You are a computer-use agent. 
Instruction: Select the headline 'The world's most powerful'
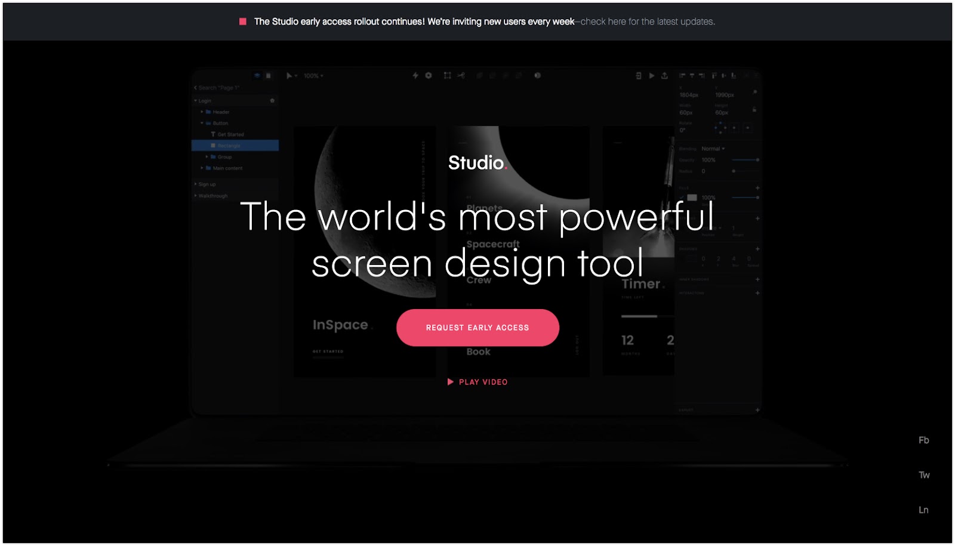pos(477,216)
